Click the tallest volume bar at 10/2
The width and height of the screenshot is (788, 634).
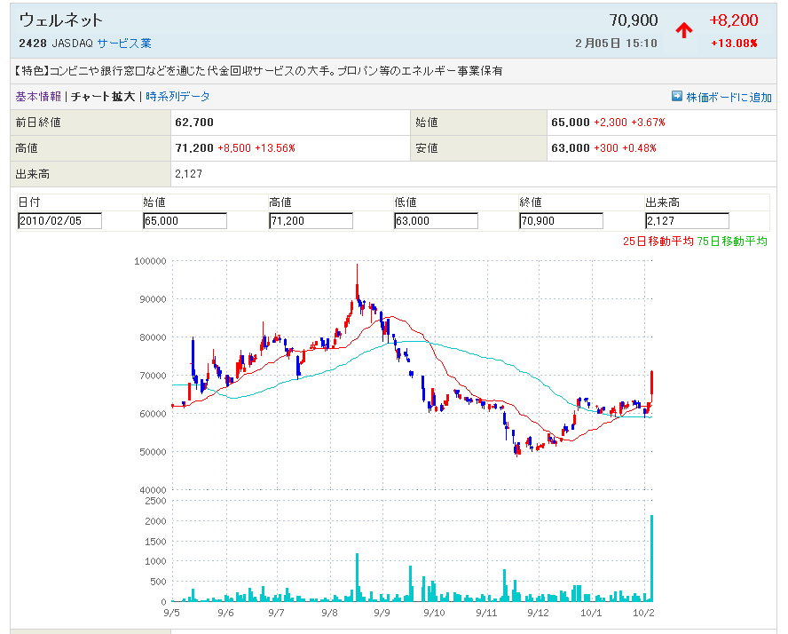click(x=651, y=559)
